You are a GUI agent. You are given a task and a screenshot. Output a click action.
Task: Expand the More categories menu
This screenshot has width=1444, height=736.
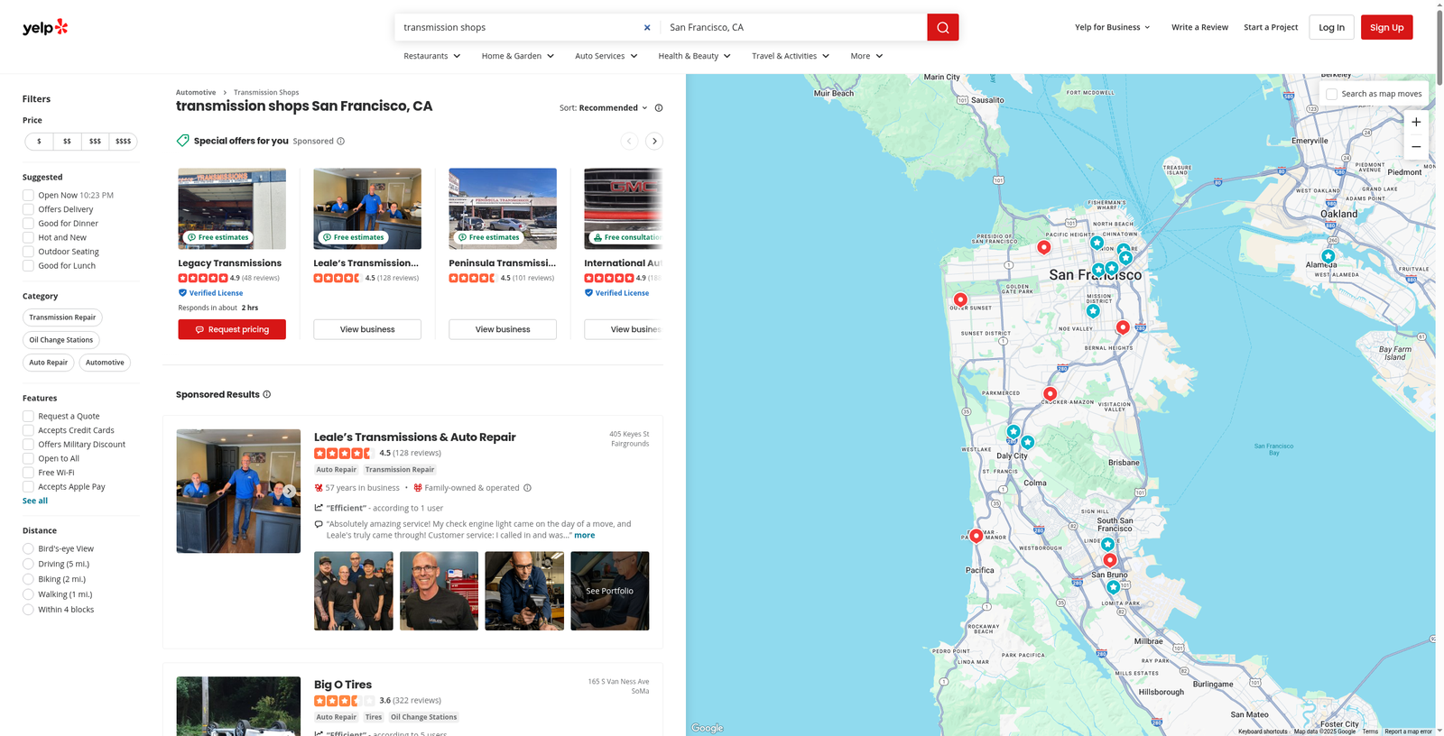(867, 56)
